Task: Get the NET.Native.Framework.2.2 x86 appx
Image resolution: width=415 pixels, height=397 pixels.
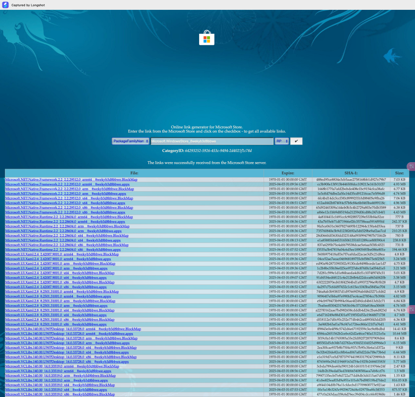Action: click(65, 212)
